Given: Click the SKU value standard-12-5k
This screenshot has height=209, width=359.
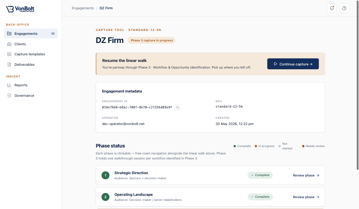Looking at the screenshot, I should 229,106.
